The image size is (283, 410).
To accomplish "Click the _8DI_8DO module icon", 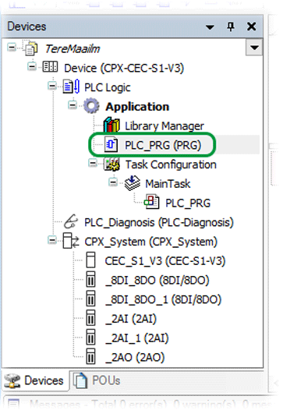I will pyautogui.click(x=90, y=279).
